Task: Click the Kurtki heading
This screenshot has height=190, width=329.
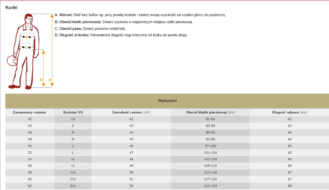Action: point(11,7)
